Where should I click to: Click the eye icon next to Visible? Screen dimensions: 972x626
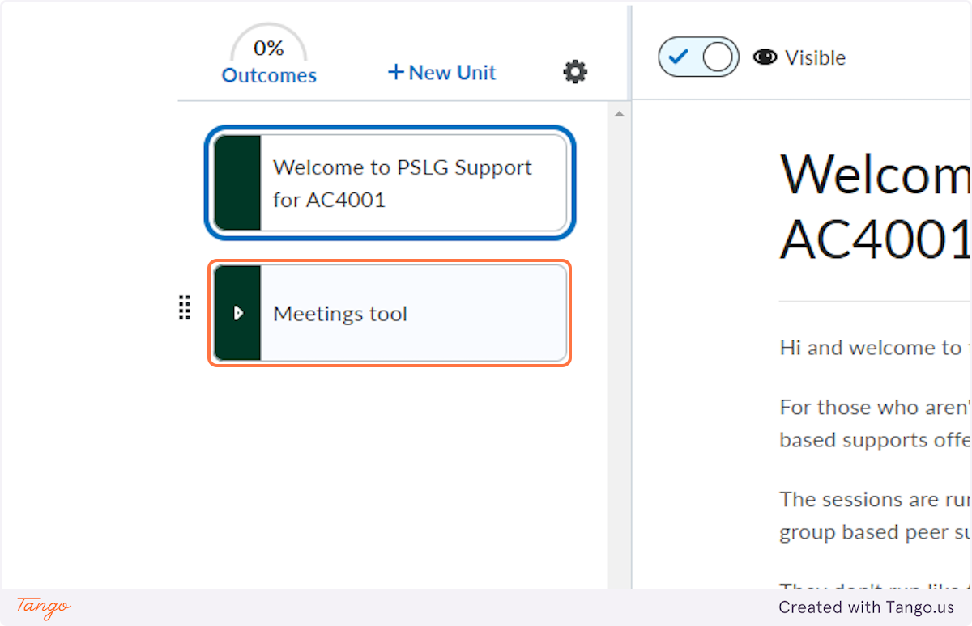765,57
